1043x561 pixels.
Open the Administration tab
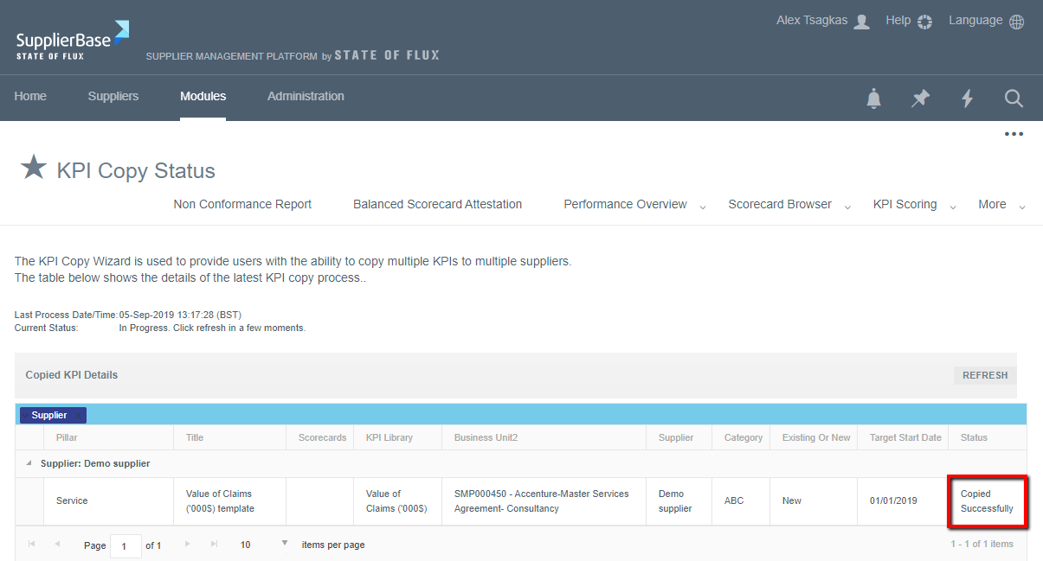click(x=306, y=96)
